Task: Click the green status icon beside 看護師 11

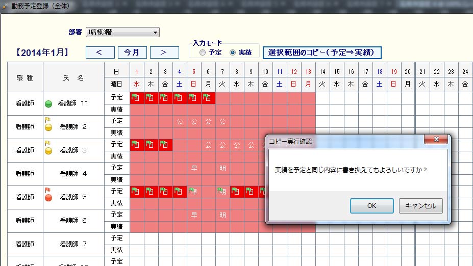Action: point(49,104)
